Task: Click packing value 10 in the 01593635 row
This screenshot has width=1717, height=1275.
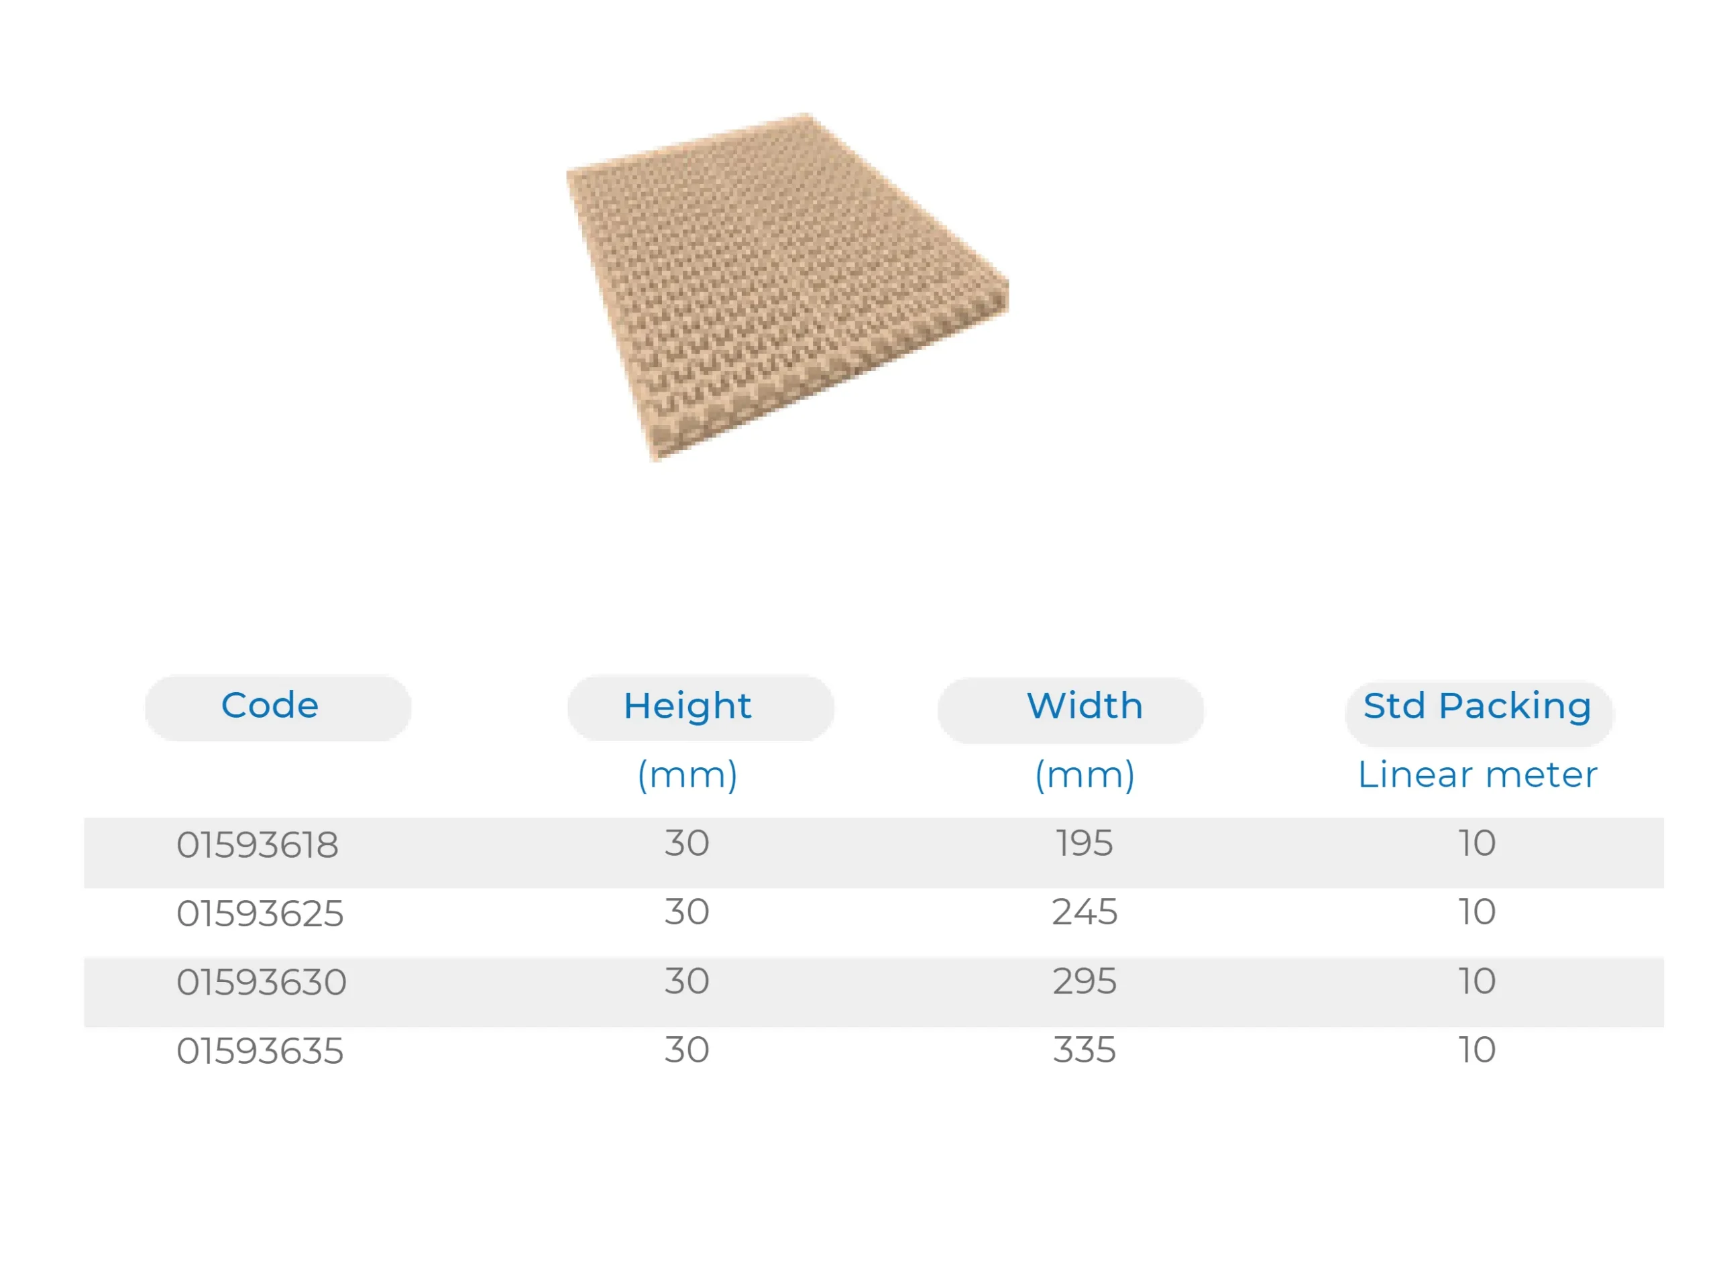Action: coord(1476,1050)
